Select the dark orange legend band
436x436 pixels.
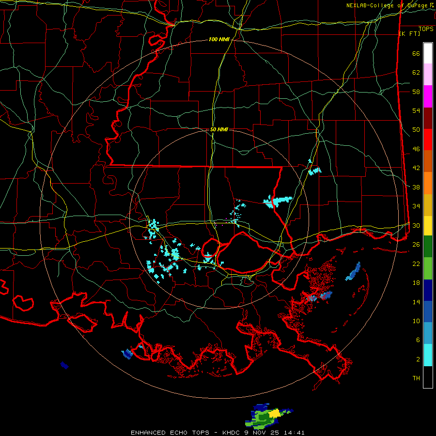click(x=428, y=161)
